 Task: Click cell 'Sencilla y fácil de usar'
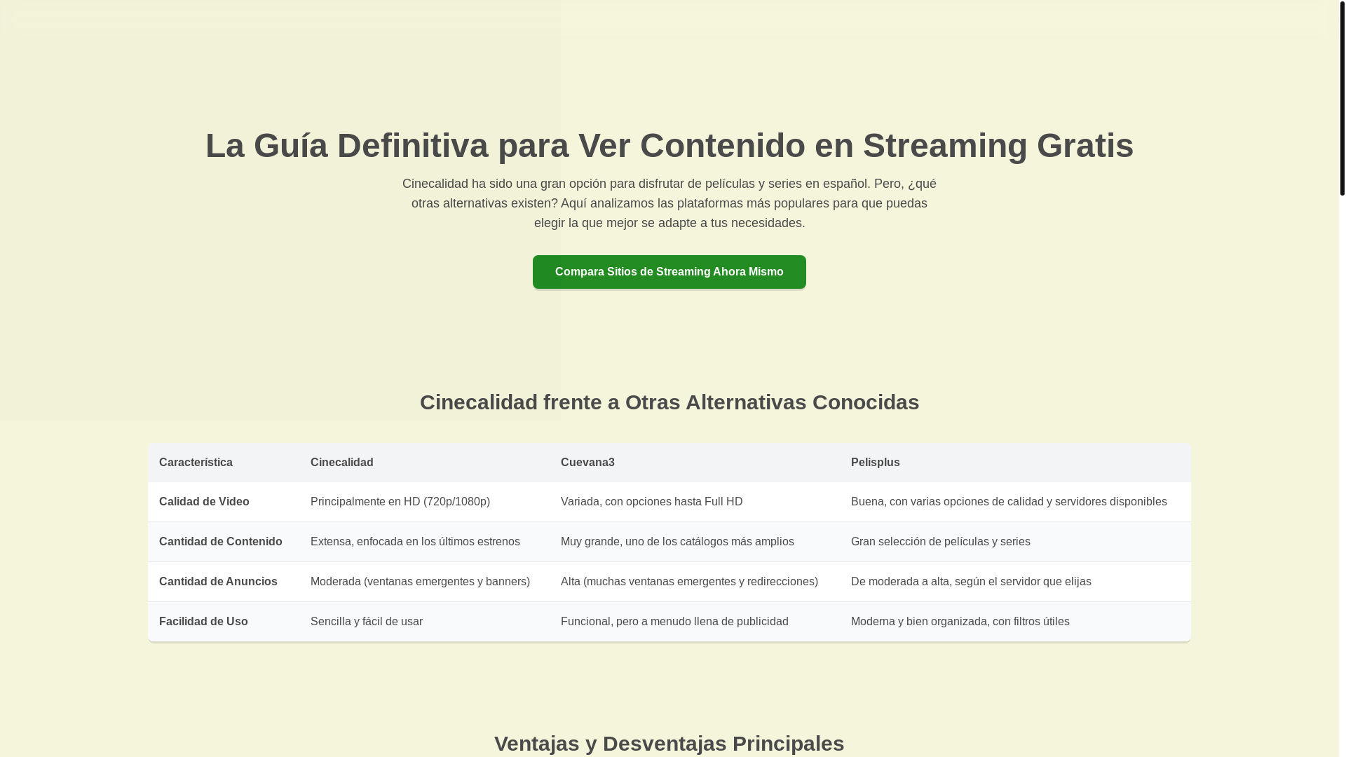pyautogui.click(x=424, y=622)
